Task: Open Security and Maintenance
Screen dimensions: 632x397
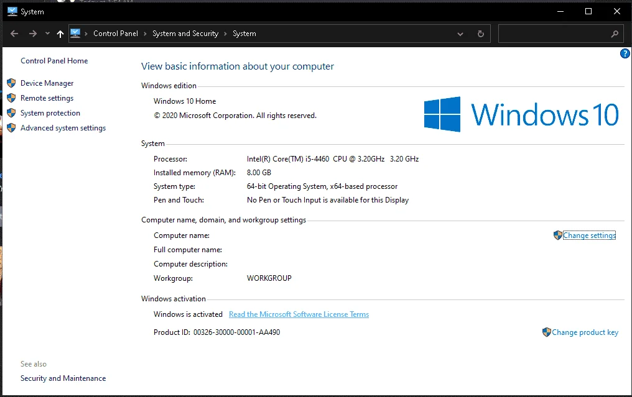Action: click(x=63, y=378)
